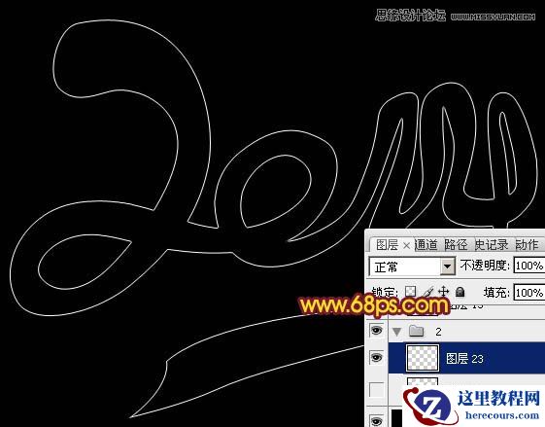Hide group 2 using its eye icon
The image size is (545, 427).
click(x=376, y=331)
